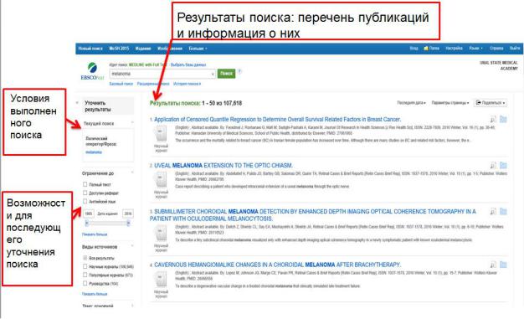Expand the История поиска link
This screenshot has width=524, height=319.
[188, 84]
